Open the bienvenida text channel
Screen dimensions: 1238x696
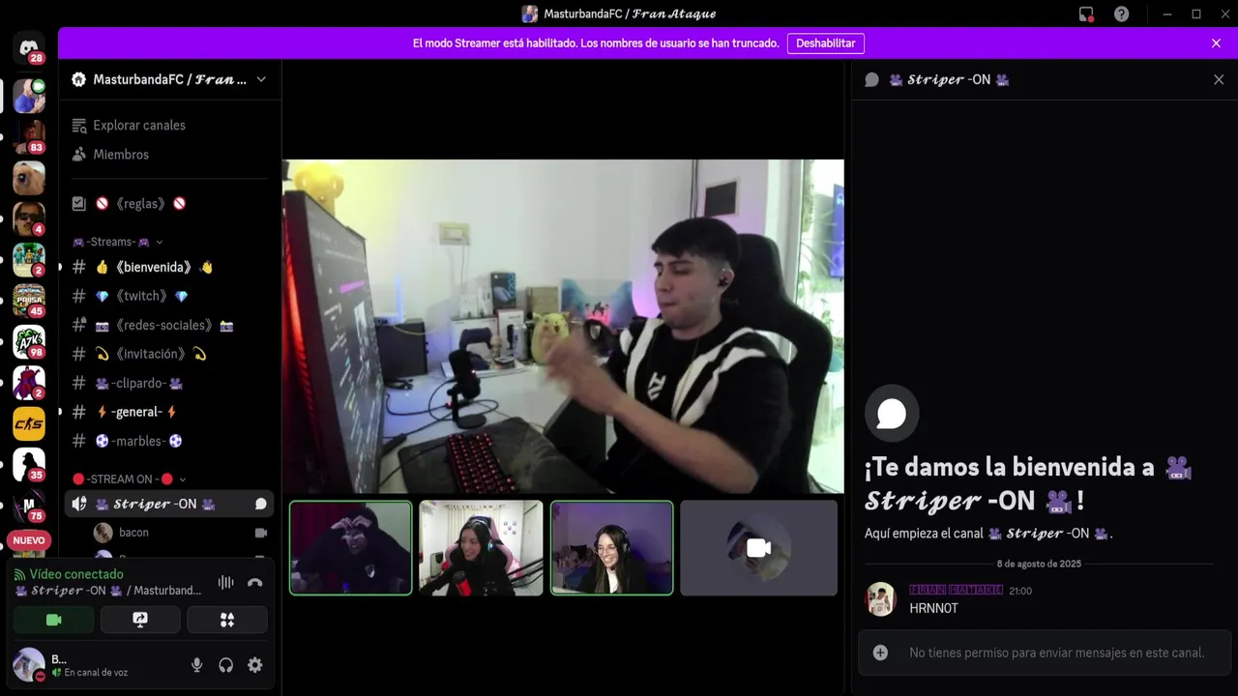point(169,267)
